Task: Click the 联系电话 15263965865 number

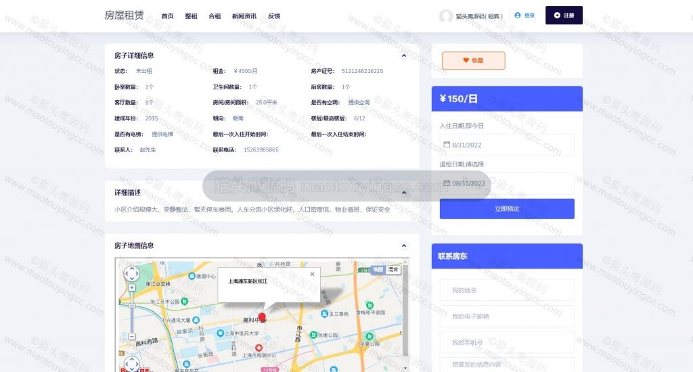Action: (x=261, y=149)
